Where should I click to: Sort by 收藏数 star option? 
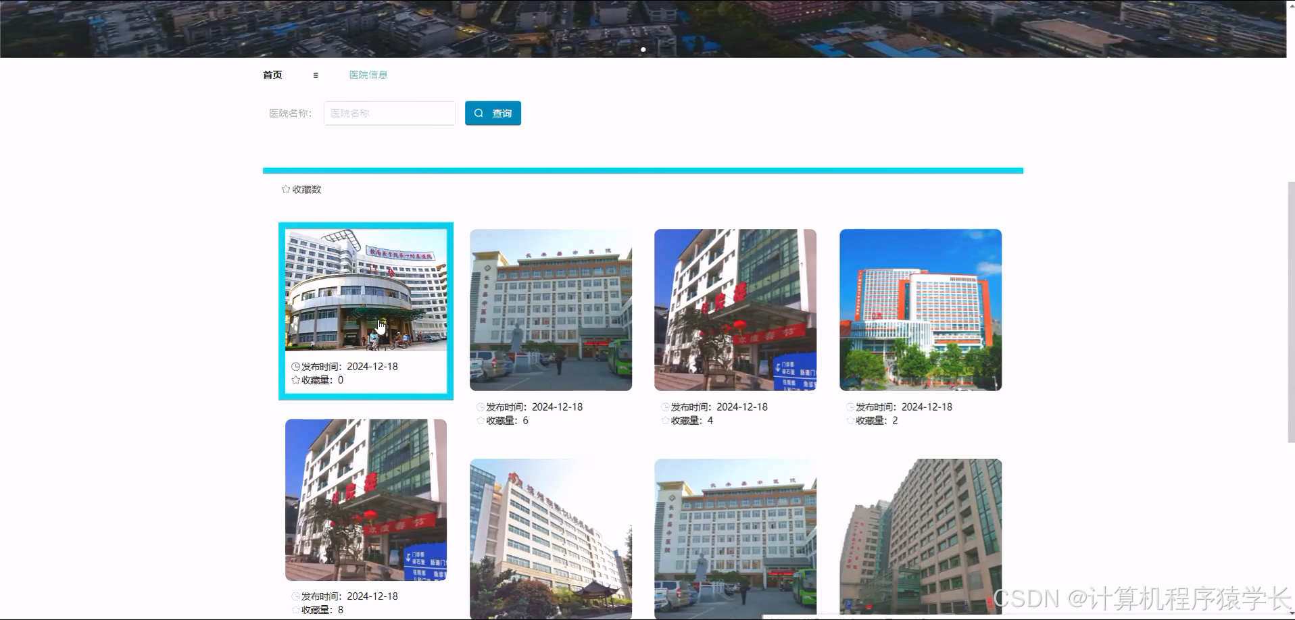[301, 190]
